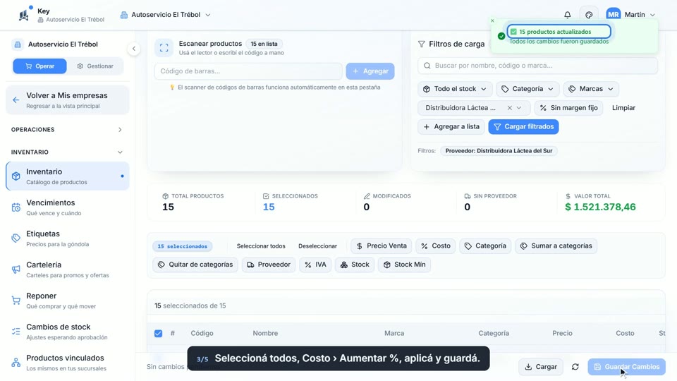
Task: Click the Nombre column header
Action: pyautogui.click(x=265, y=334)
